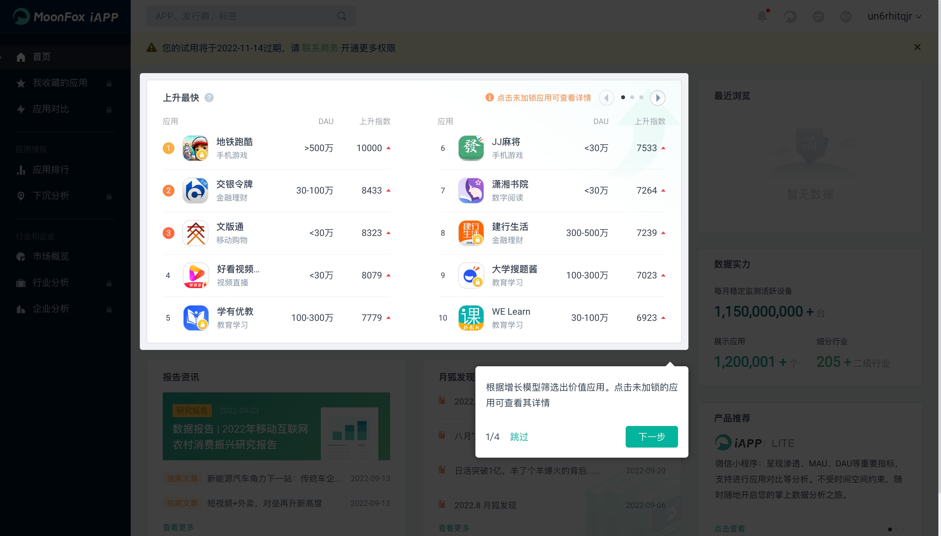Open the 潇湘书院 app name

coord(510,184)
